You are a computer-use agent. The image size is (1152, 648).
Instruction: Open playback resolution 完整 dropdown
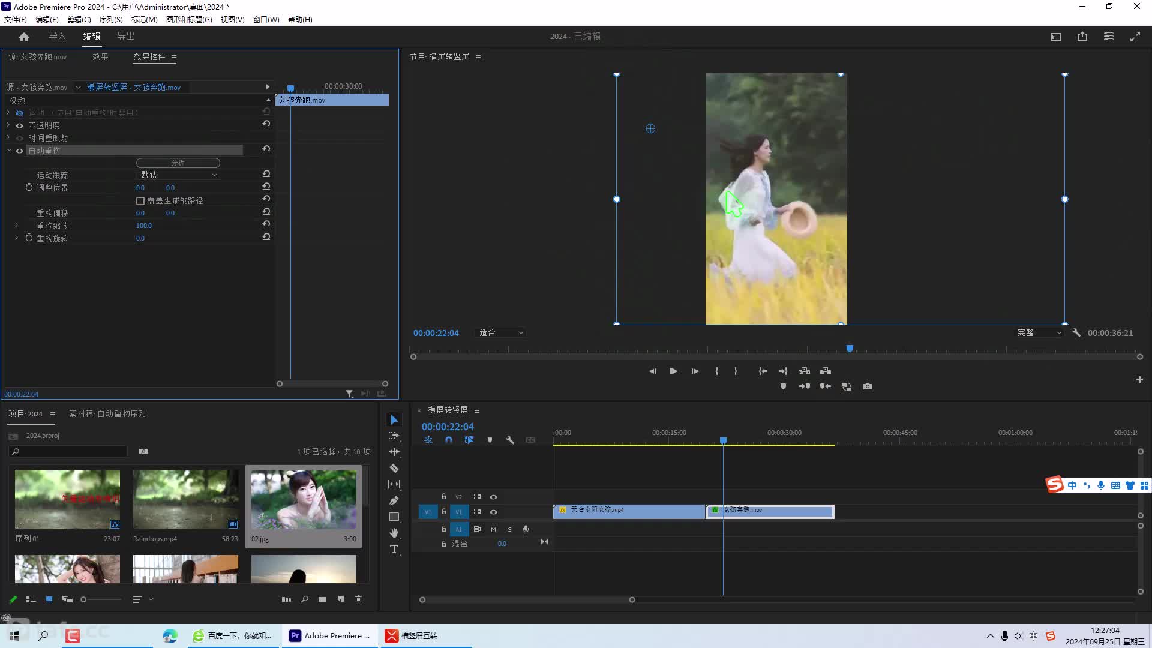(x=1039, y=333)
